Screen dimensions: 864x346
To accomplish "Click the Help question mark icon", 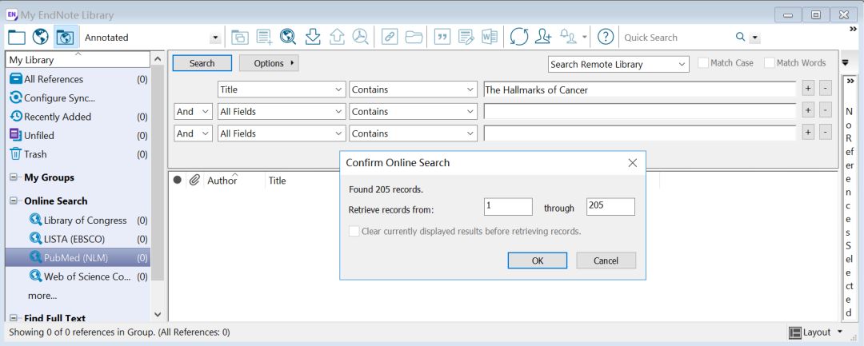I will point(606,38).
